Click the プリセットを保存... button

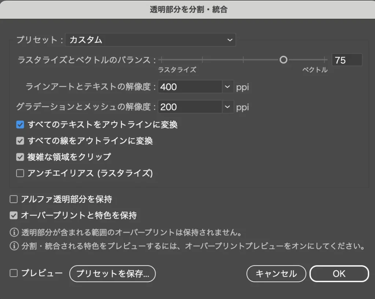pyautogui.click(x=112, y=274)
